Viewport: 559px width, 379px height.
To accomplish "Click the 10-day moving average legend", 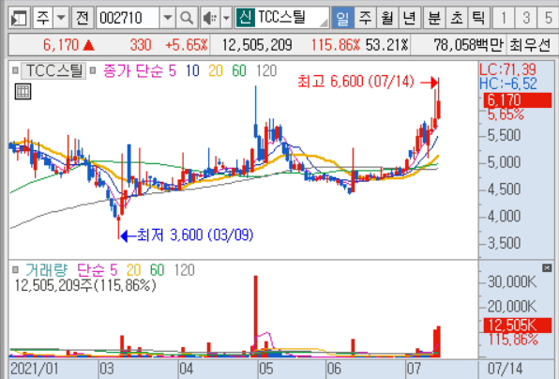I will pos(192,71).
